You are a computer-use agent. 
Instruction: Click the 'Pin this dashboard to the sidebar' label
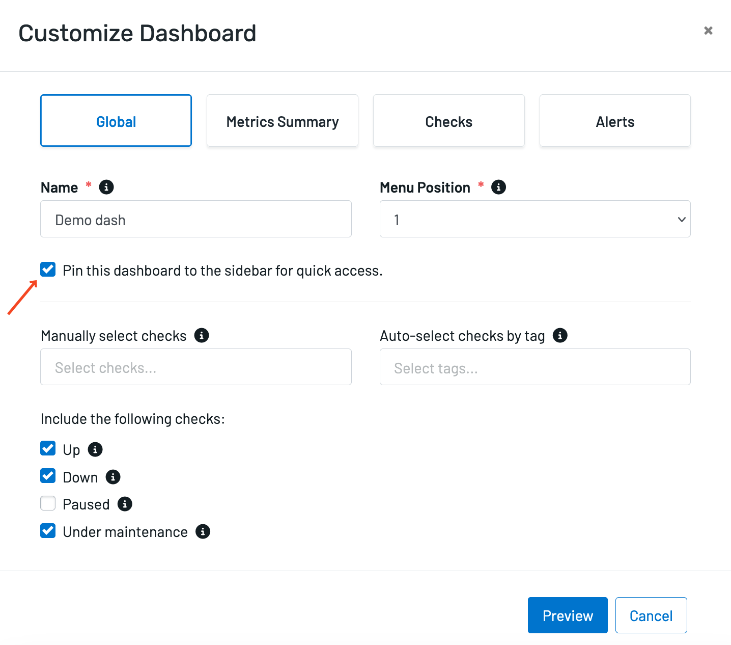pos(222,271)
